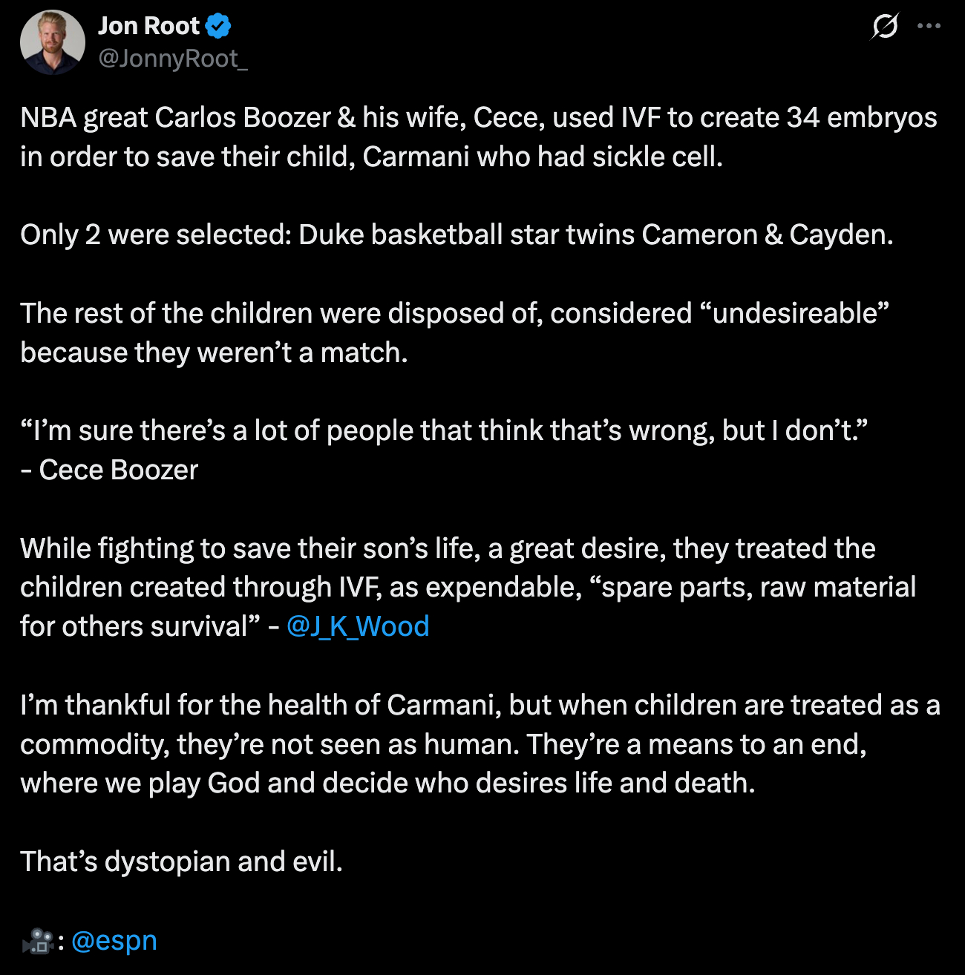Click the line 'That's dystopian and evil.'
This screenshot has width=965, height=975.
click(182, 861)
